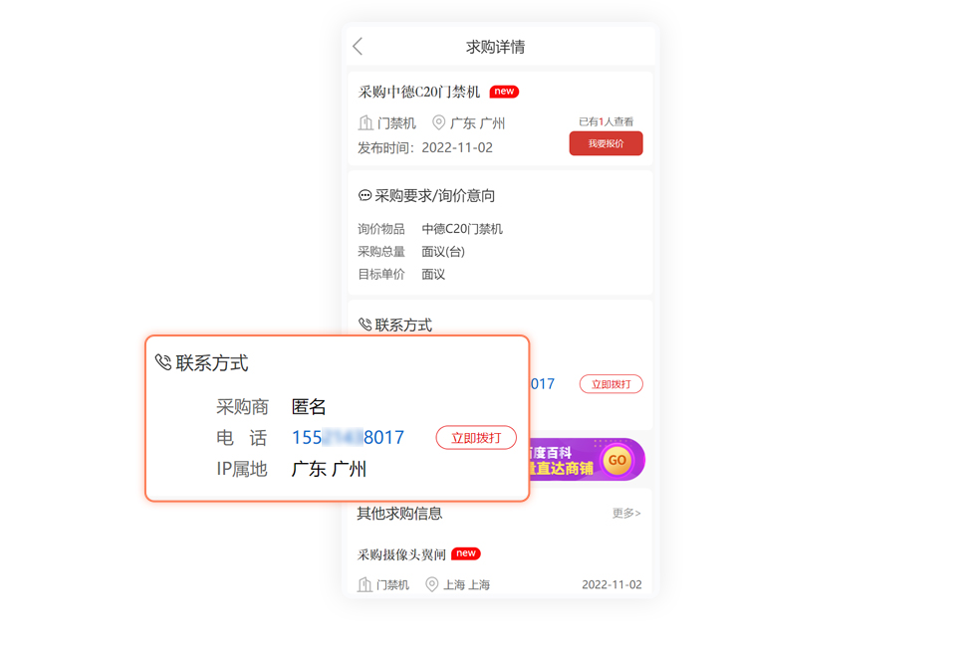The width and height of the screenshot is (974, 653).
Task: Click the red "new" badge beside 采购中德C20门禁机
Action: tap(504, 92)
